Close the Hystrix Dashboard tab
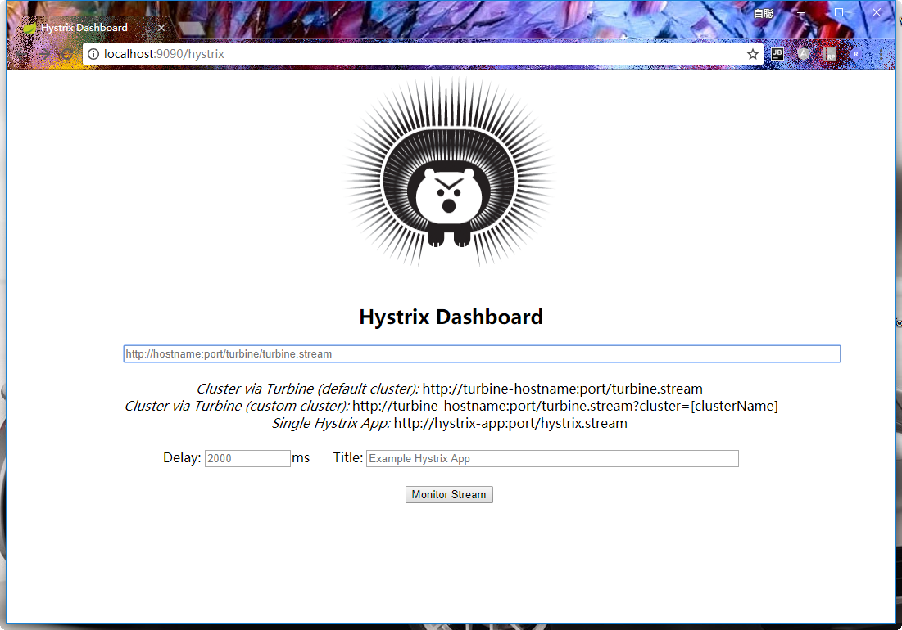Image resolution: width=902 pixels, height=630 pixels. coord(161,28)
